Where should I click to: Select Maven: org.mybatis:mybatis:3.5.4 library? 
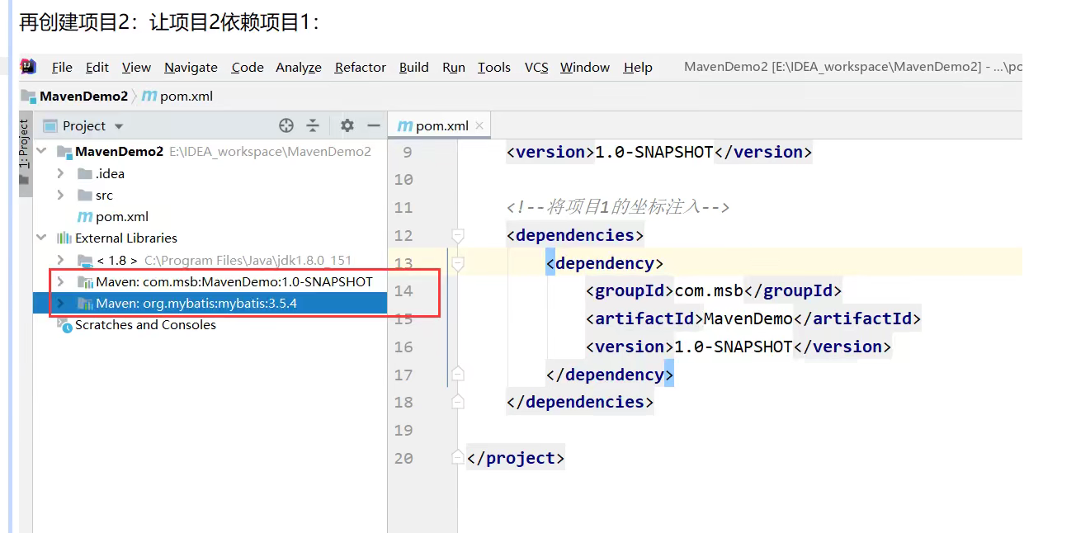(196, 304)
